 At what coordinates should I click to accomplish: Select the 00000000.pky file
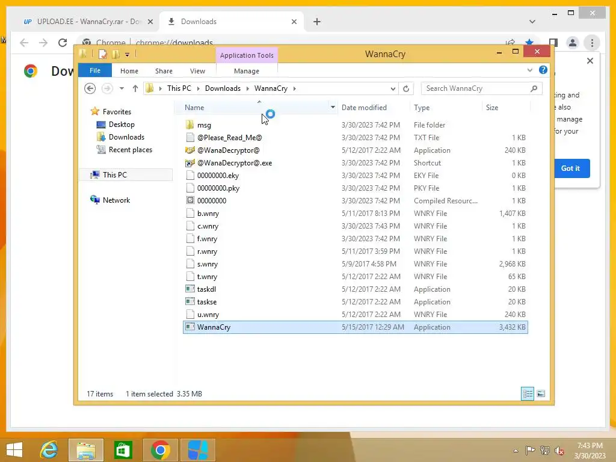355,188
